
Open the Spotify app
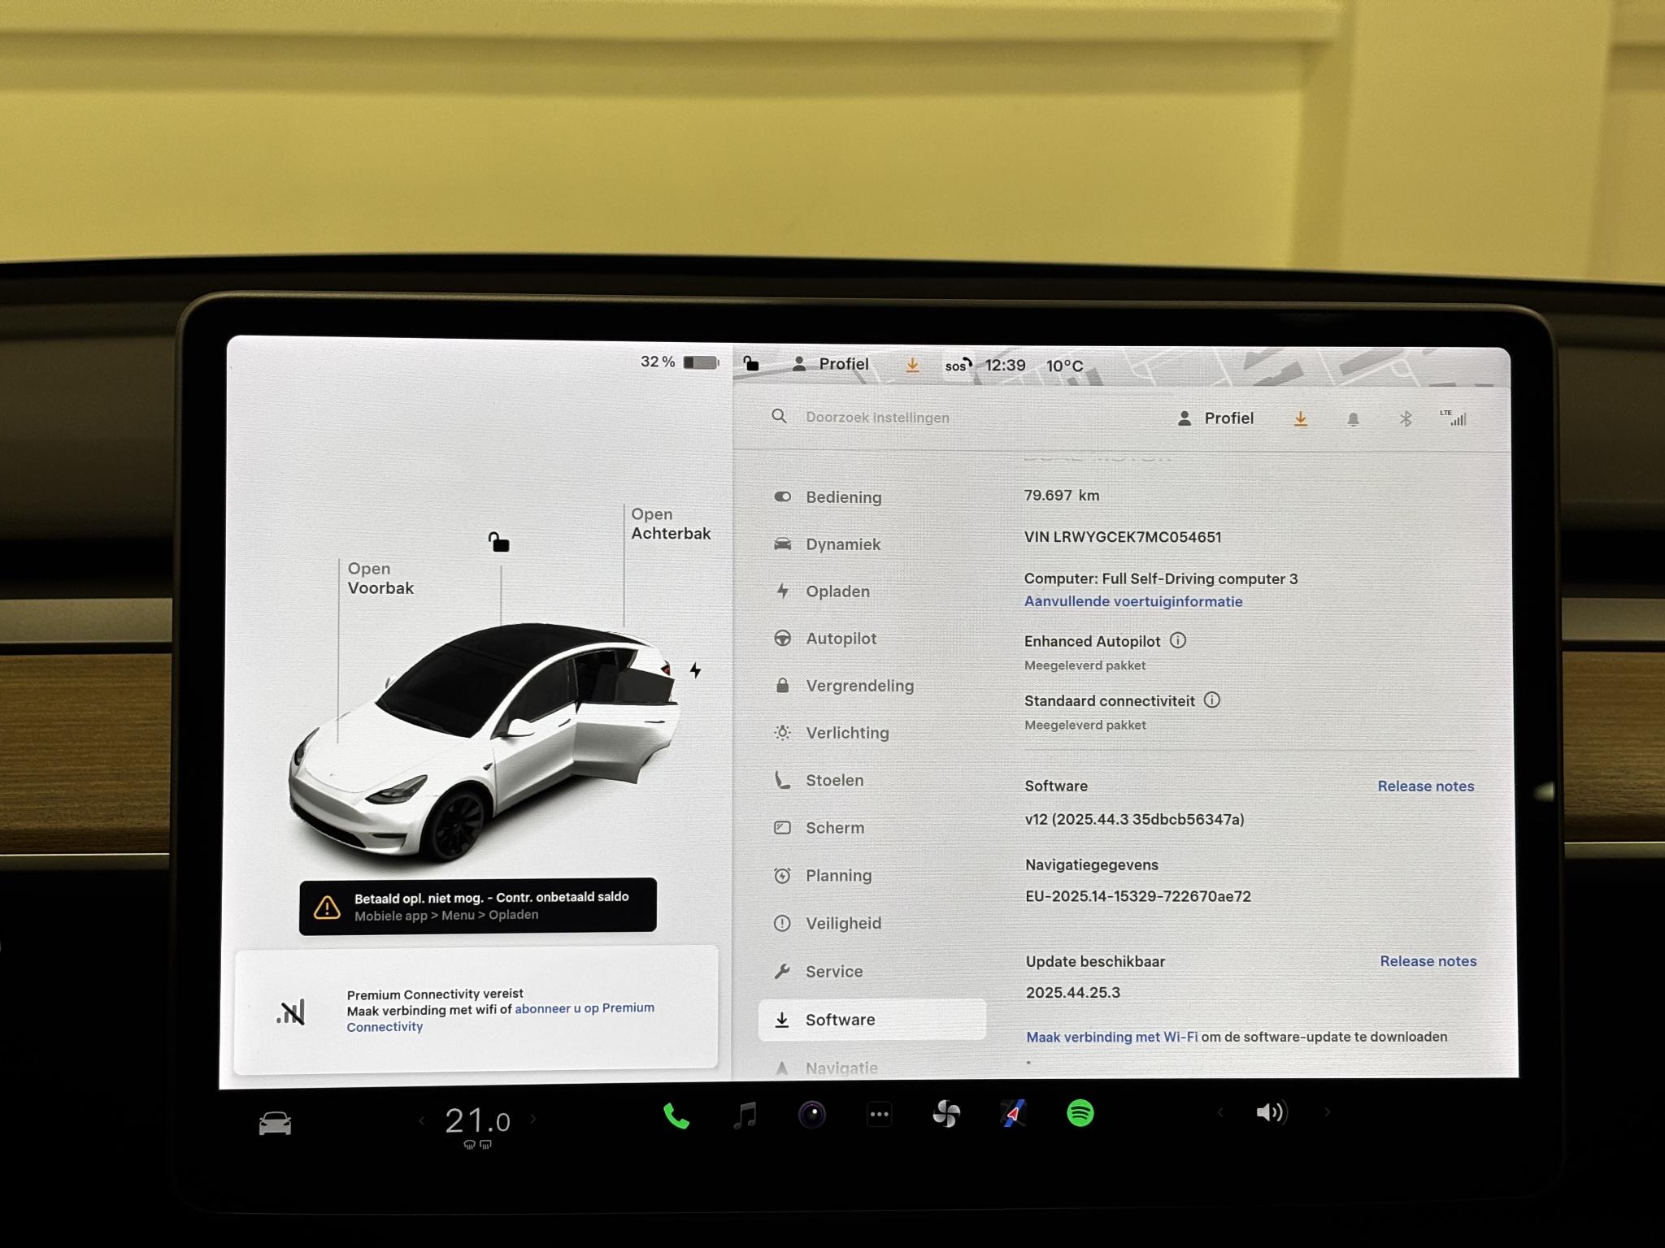click(1080, 1113)
